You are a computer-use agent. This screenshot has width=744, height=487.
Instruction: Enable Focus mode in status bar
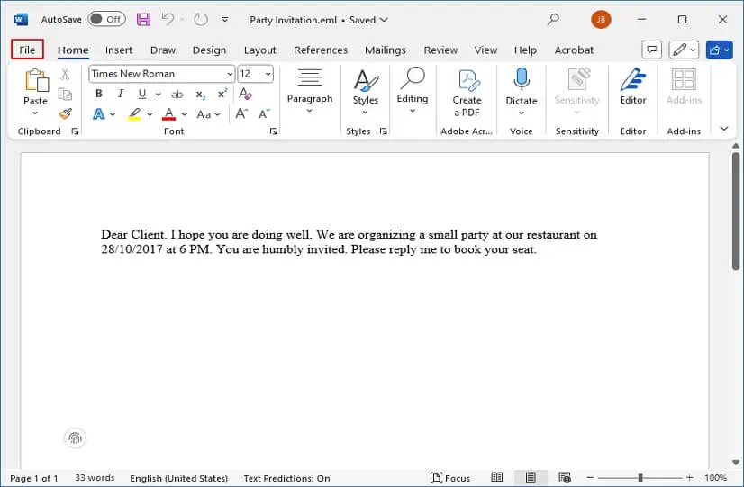pyautogui.click(x=449, y=478)
